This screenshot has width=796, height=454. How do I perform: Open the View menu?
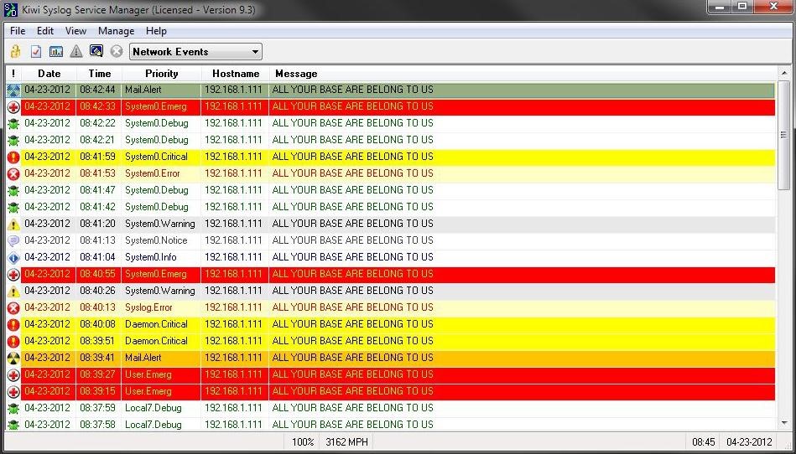pos(75,31)
